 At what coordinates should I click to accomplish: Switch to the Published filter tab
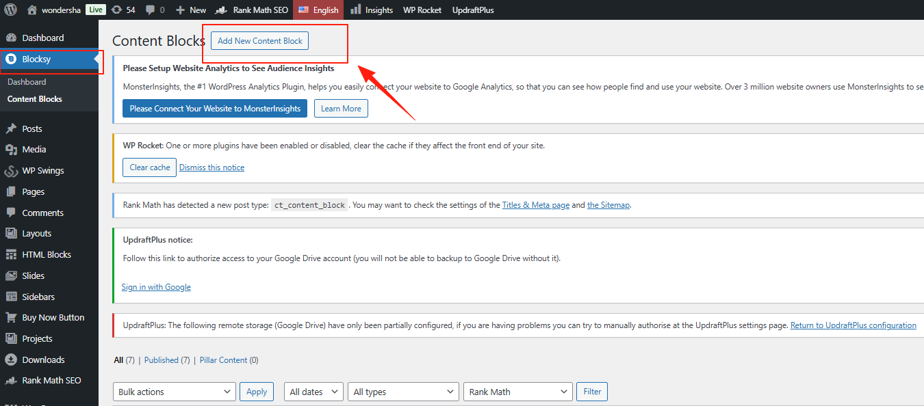tap(162, 360)
